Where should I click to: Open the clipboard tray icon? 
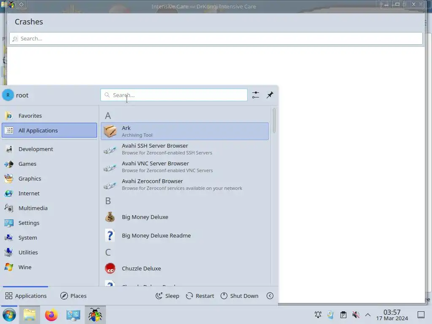343,315
